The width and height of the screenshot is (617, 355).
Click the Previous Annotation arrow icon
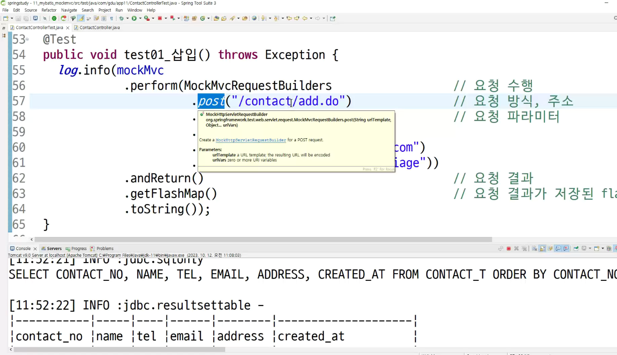pos(276,19)
